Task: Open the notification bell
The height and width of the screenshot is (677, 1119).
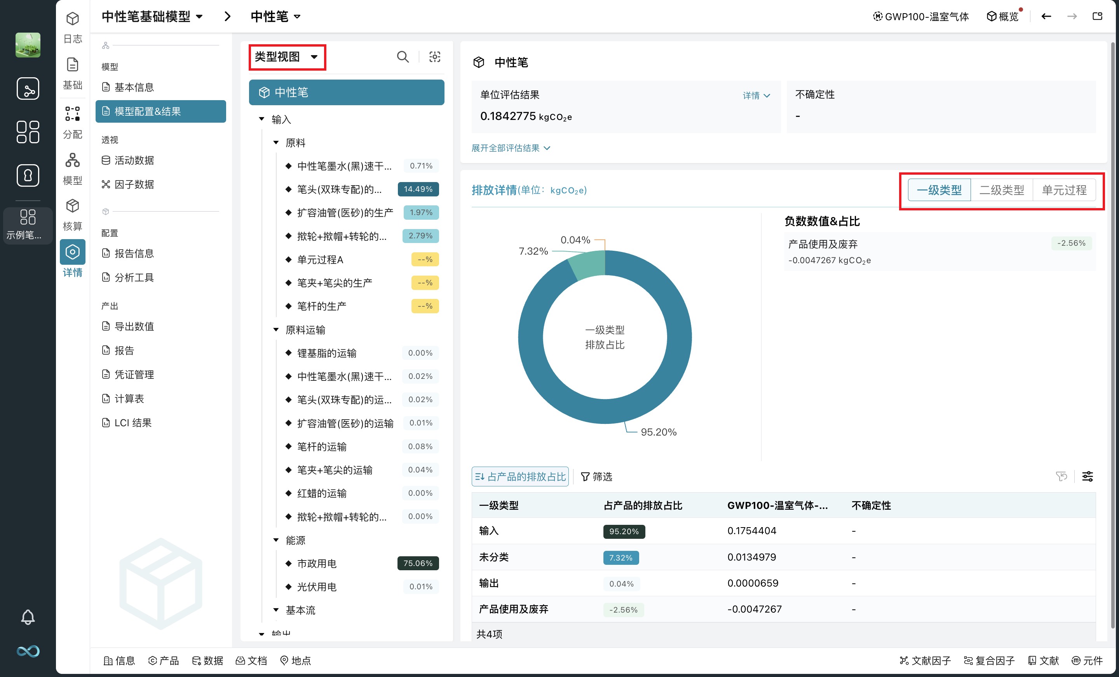Action: 28,617
